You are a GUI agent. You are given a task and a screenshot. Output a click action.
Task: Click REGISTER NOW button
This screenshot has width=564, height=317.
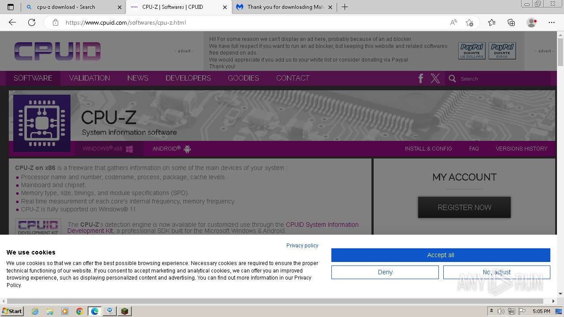464,207
